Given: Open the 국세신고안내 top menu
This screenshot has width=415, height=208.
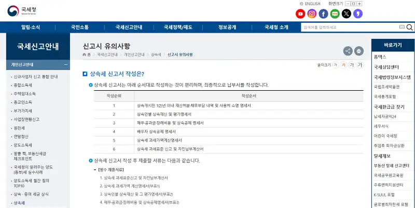Looking at the screenshot, I should pyautogui.click(x=129, y=27).
